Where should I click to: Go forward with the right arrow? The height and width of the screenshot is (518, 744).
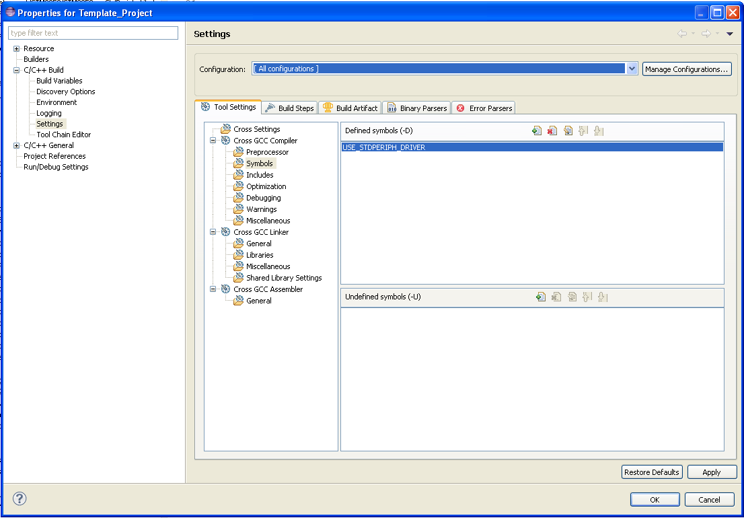706,34
